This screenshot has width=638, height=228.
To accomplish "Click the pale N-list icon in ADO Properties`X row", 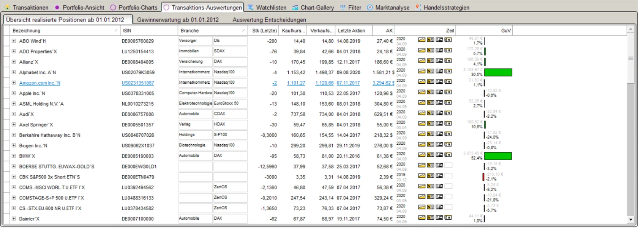I will (x=448, y=50).
